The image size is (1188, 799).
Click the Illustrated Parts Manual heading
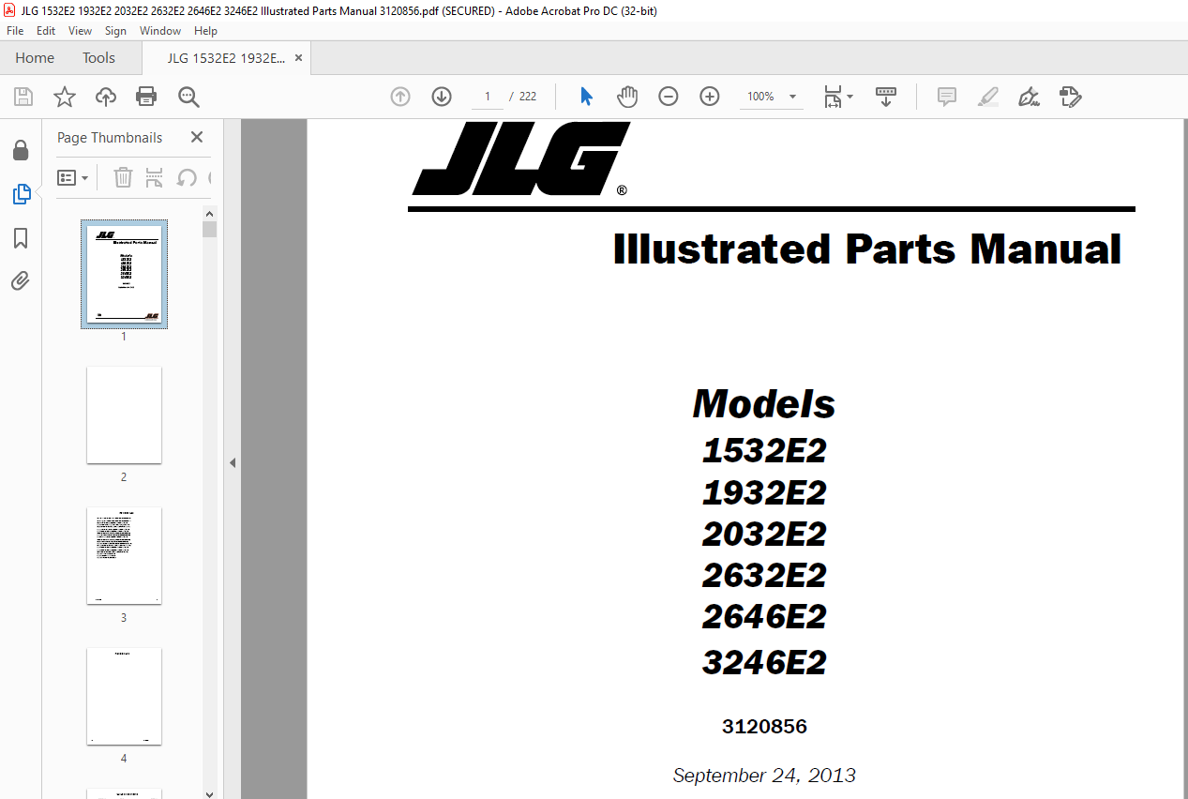pos(866,249)
